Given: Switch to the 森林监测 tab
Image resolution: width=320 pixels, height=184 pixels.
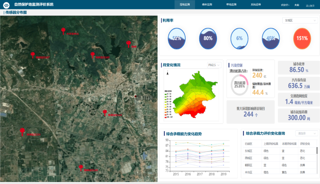Looking at the screenshot, I should 207,4.
